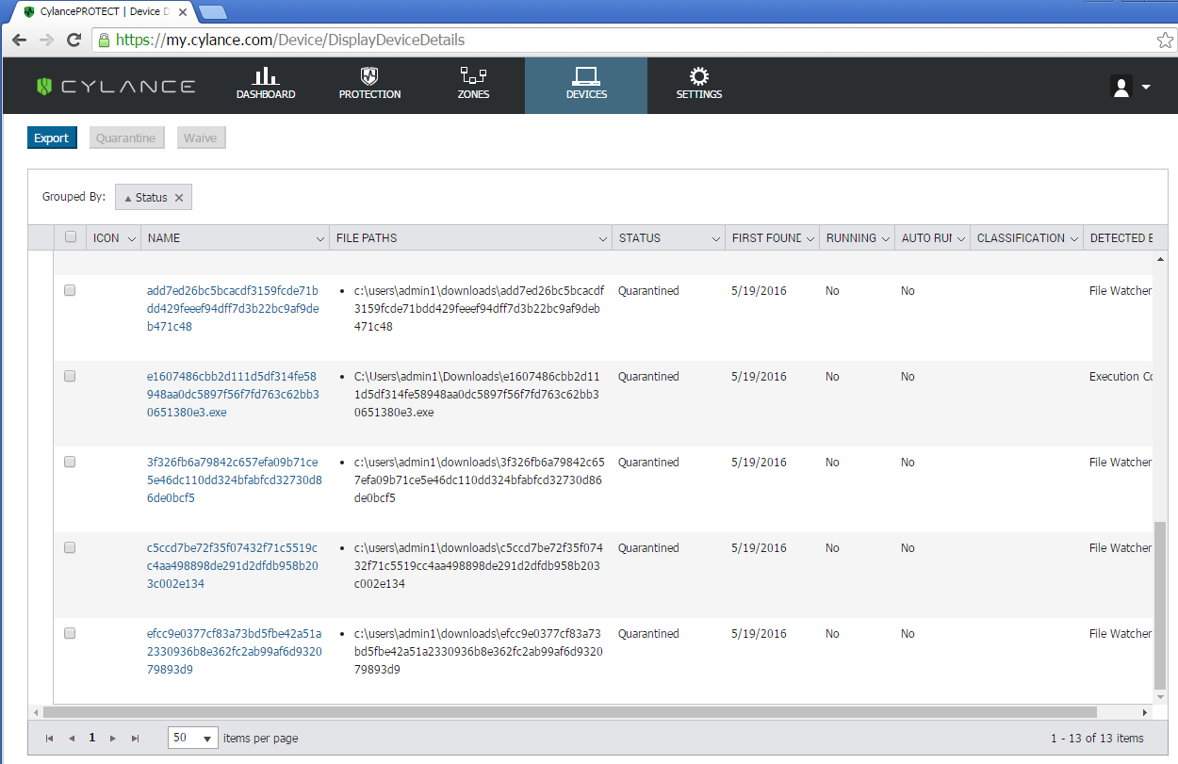This screenshot has width=1178, height=764.
Task: Tick the select-all checkbox in header
Action: [71, 237]
